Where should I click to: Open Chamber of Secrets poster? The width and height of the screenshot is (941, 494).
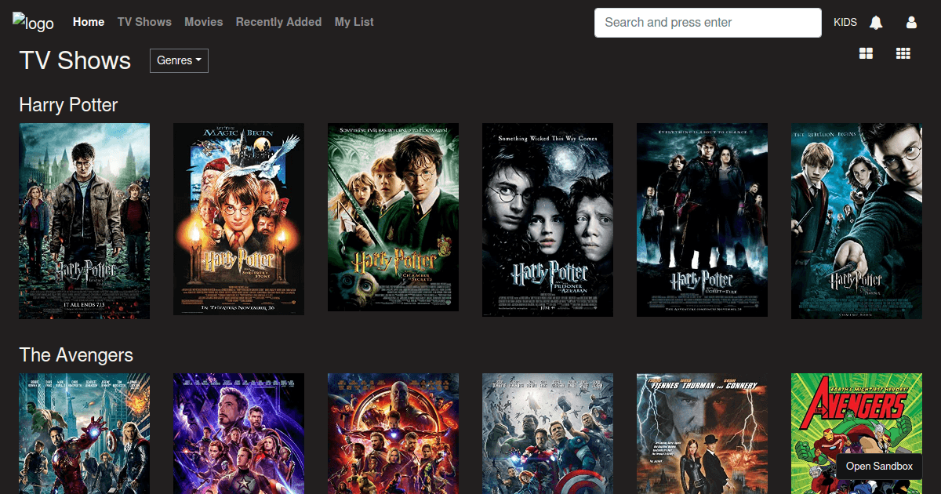tap(393, 217)
